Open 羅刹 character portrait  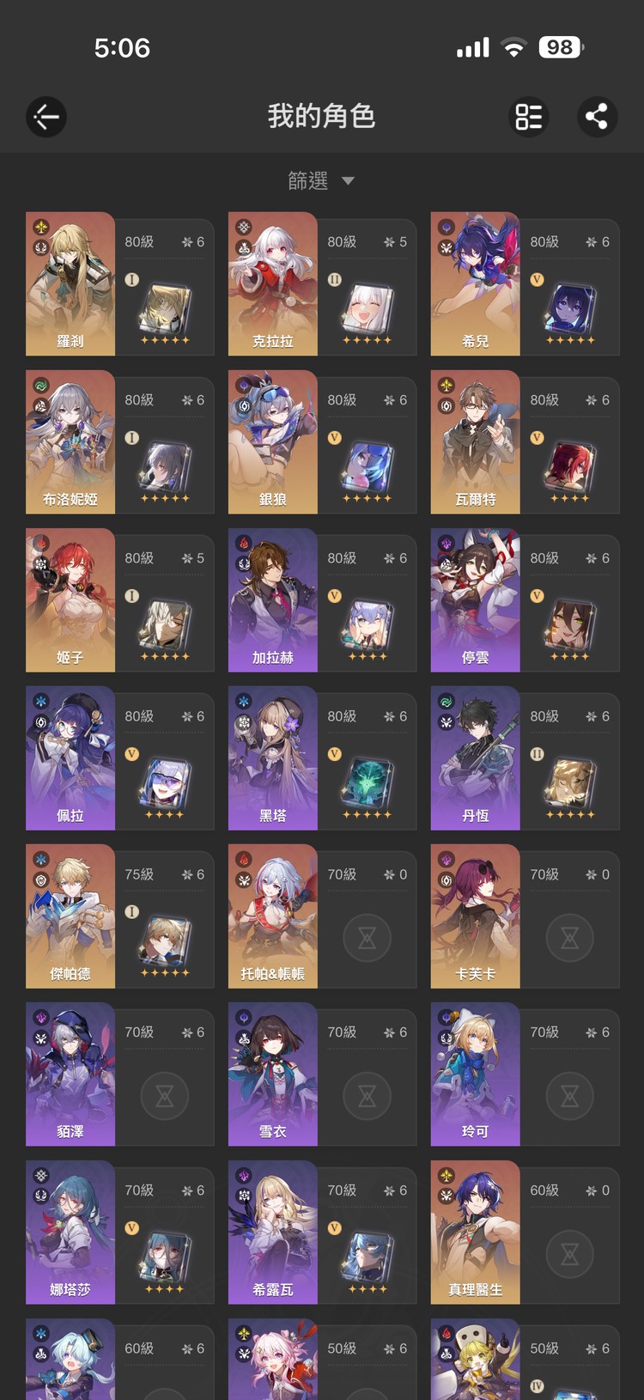70,283
